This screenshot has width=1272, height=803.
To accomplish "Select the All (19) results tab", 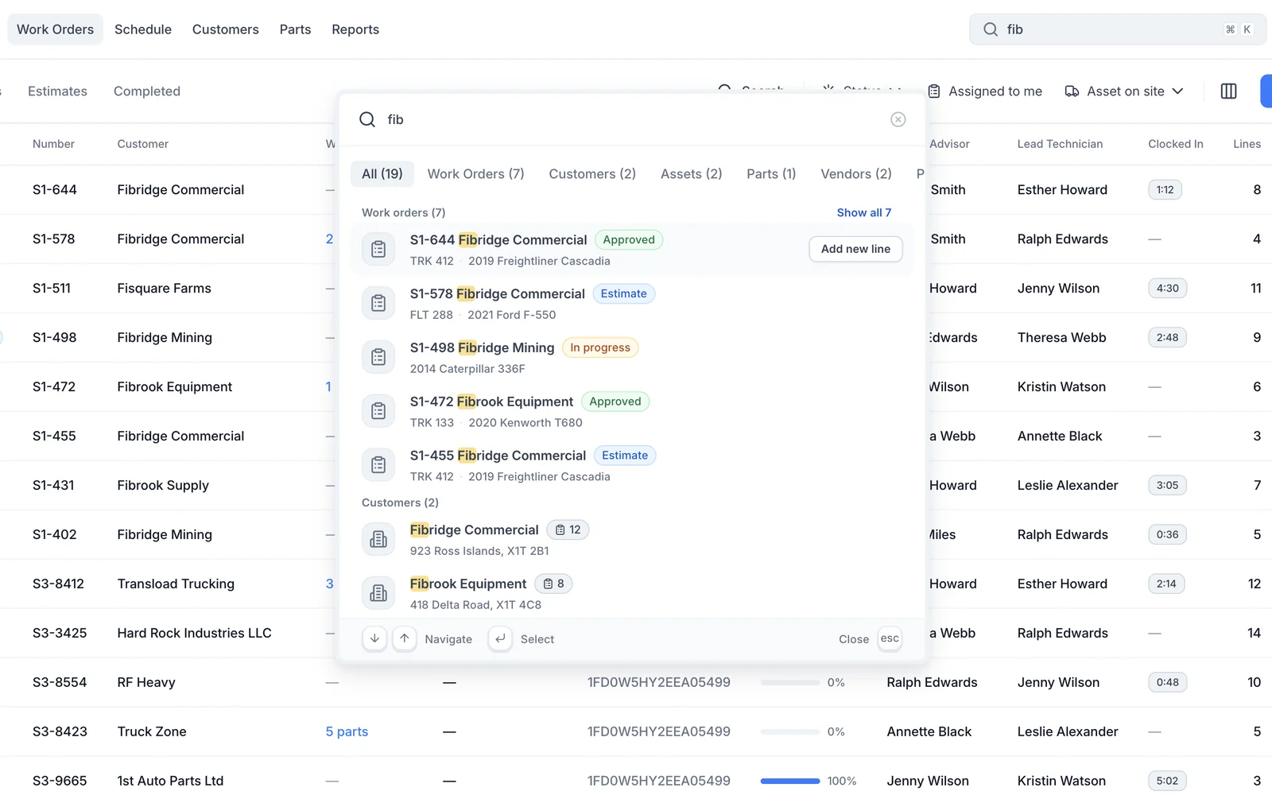I will tap(382, 173).
